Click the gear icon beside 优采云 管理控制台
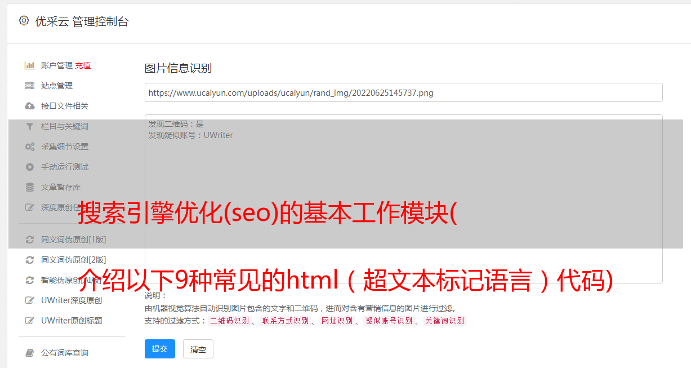 (x=24, y=21)
